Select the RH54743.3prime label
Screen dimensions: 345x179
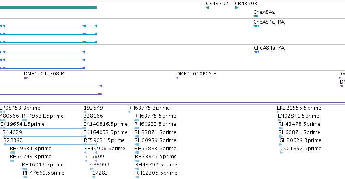(30, 157)
